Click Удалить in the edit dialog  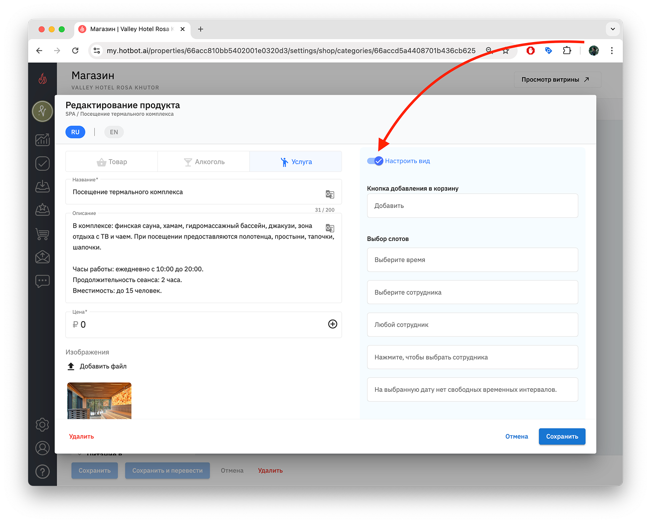coord(81,436)
